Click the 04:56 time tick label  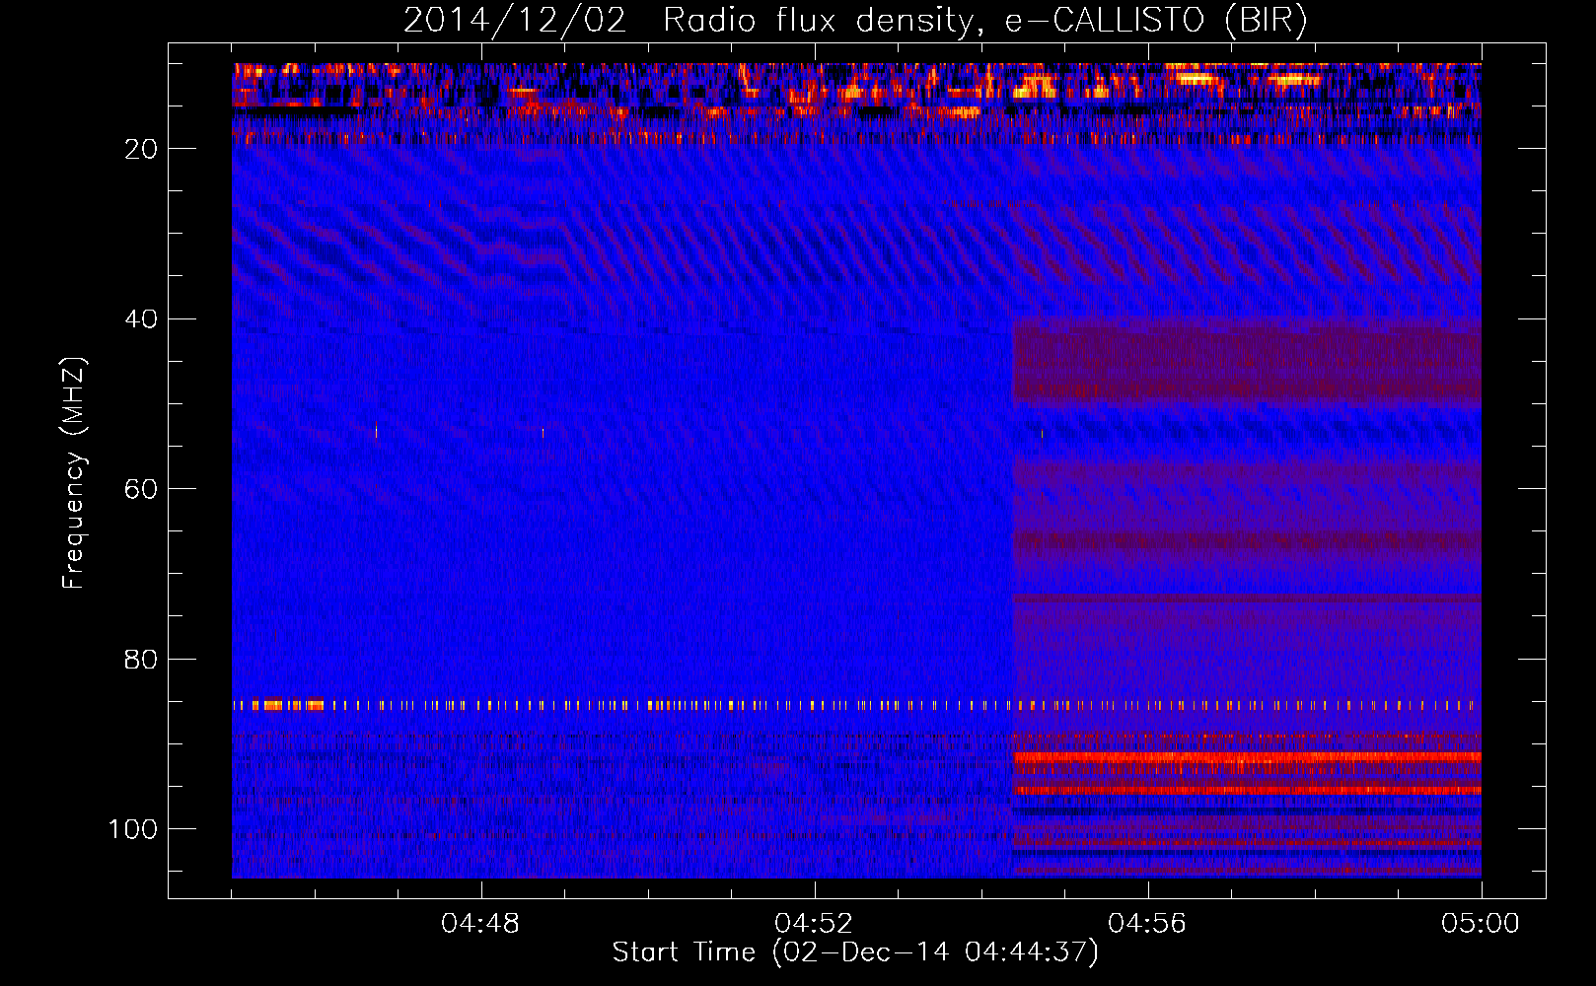1147,924
